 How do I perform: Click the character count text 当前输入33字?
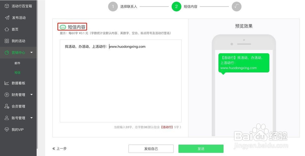point(123,127)
